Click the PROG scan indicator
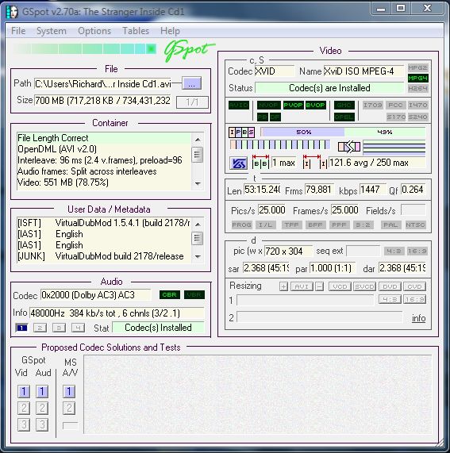Screen dimensions: 450x453 [x=241, y=225]
